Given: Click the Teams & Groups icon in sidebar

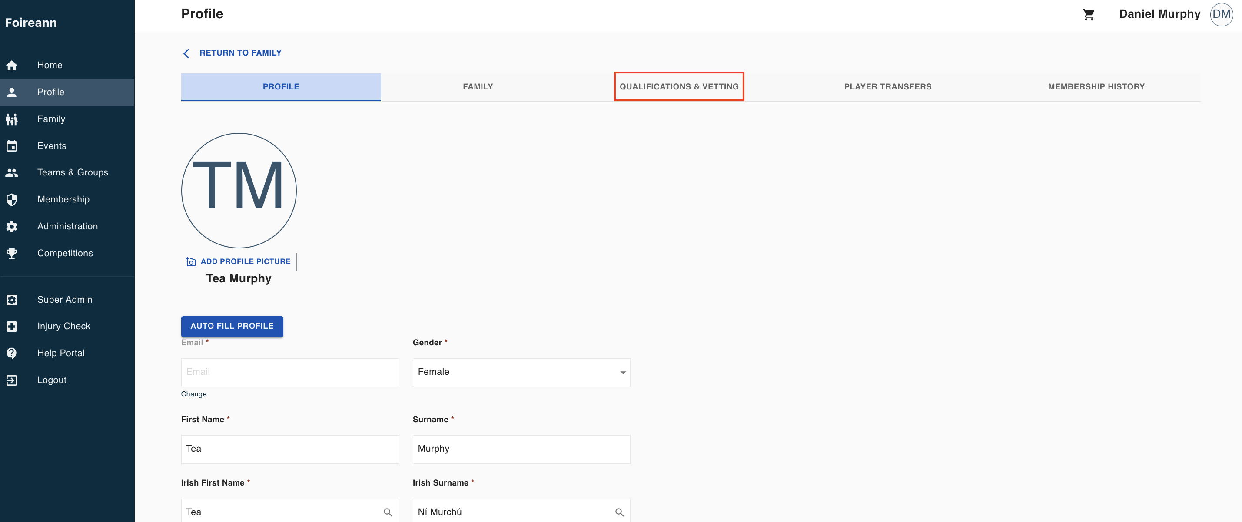Looking at the screenshot, I should click(x=12, y=172).
